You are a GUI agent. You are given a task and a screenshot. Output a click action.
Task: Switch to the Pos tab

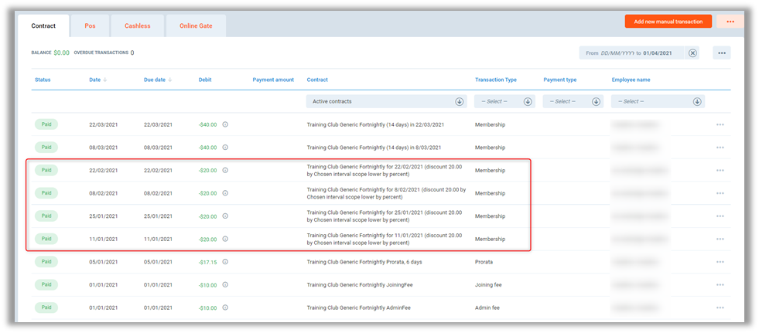click(90, 25)
